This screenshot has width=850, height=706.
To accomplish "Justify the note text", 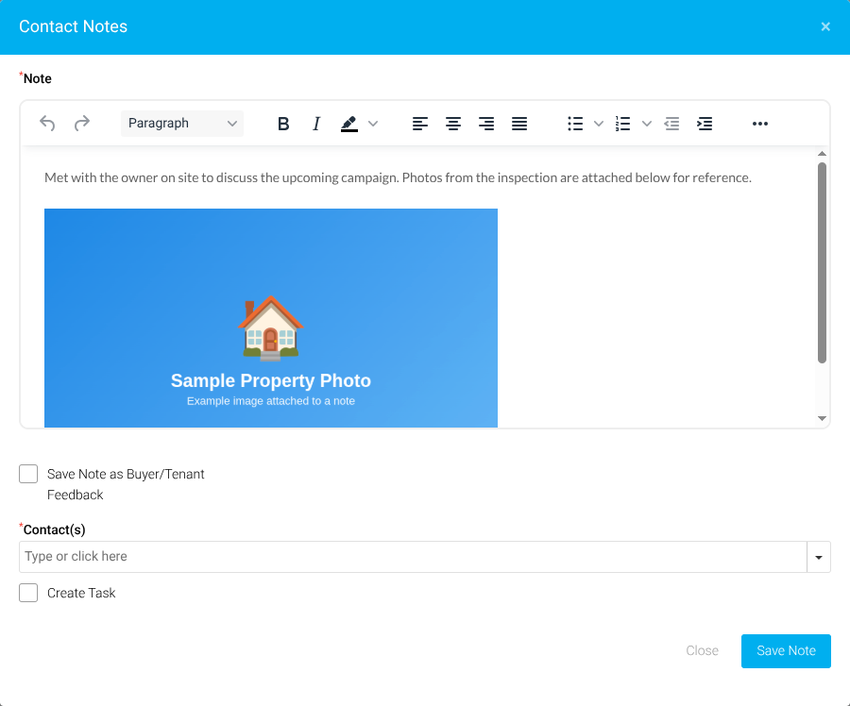I will click(519, 124).
